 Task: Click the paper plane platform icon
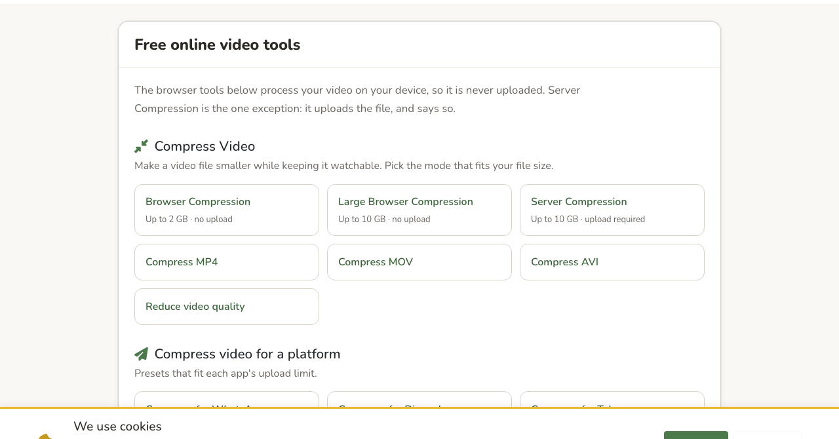[x=141, y=354]
